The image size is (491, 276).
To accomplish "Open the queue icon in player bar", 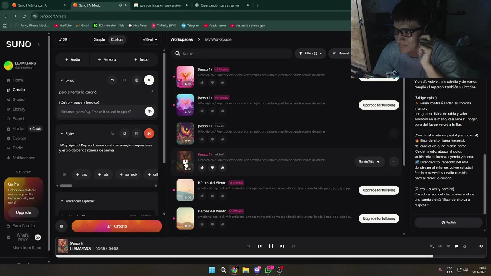I will tap(432, 246).
